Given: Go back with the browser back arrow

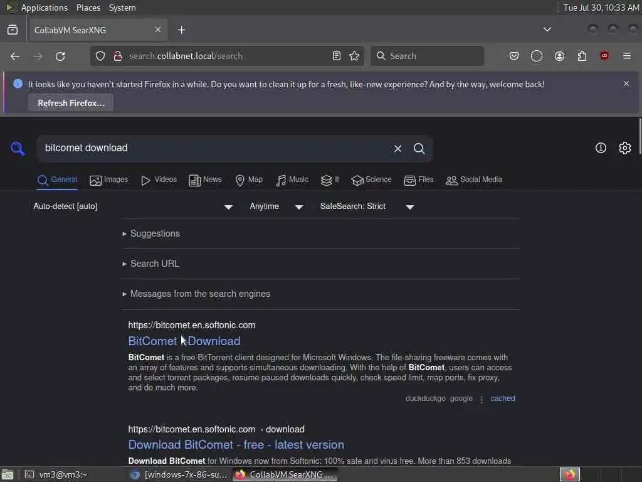Looking at the screenshot, I should 15,56.
